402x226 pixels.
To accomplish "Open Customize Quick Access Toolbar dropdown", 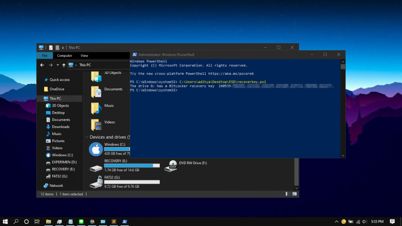I will tap(63, 48).
